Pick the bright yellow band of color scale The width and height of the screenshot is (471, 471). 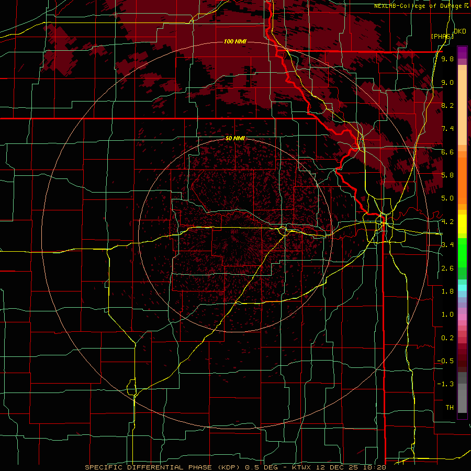(462, 224)
